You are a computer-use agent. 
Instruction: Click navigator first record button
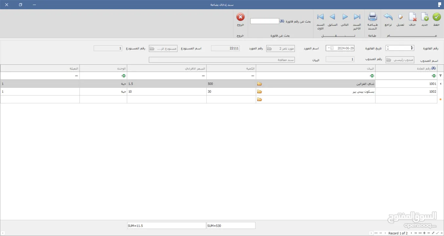click(376, 233)
